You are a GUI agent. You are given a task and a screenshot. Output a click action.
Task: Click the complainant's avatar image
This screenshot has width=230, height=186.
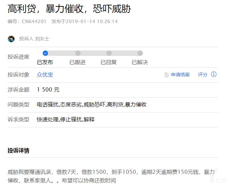click(11, 39)
